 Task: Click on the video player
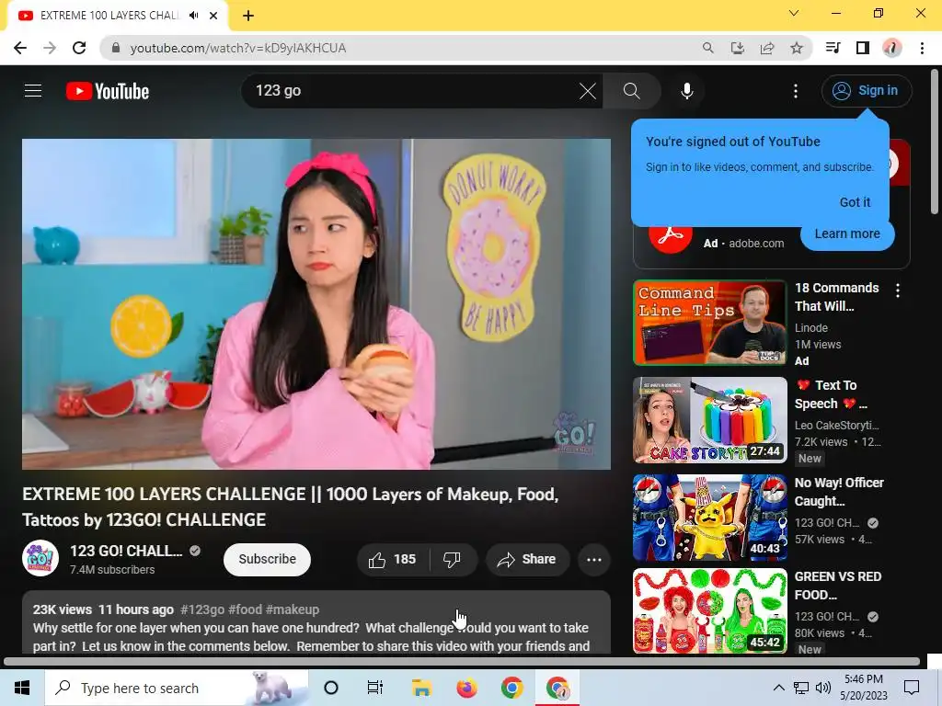point(316,303)
